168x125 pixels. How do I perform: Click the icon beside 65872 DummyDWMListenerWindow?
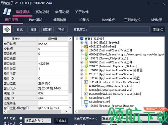coord(86,86)
